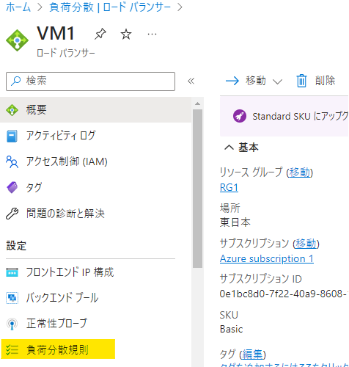
Task: Click the バックエンド プール icon
Action: point(12,298)
